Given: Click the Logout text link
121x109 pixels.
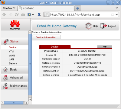Looking at the screenshot, I should 112,26.
